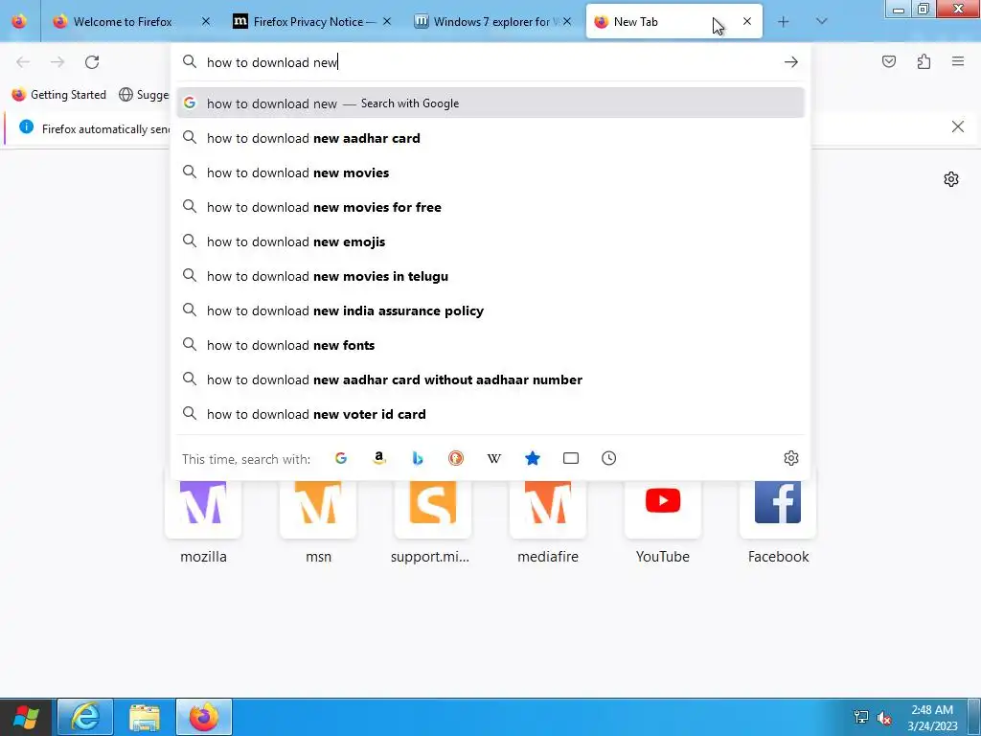This screenshot has height=736, width=981.
Task: Dismiss the Firefox data notification bar
Action: tap(957, 126)
